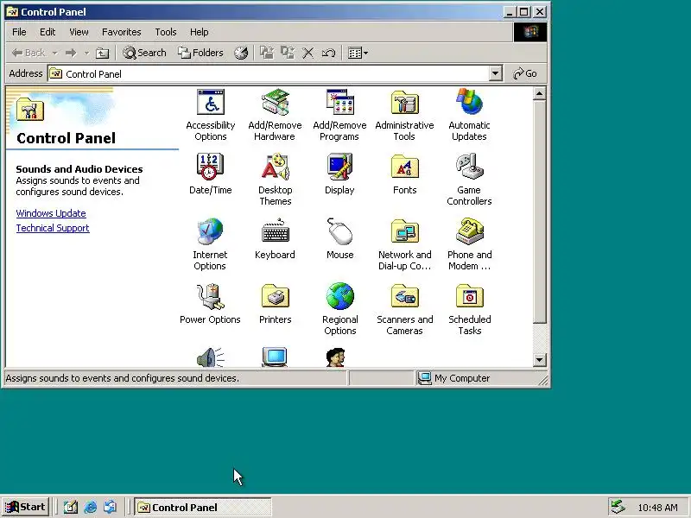Image resolution: width=691 pixels, height=518 pixels.
Task: Open Regional Options applet
Action: 339,309
